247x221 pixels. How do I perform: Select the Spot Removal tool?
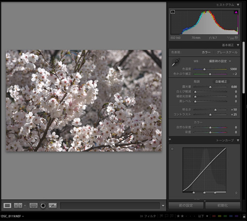(x=53, y=206)
